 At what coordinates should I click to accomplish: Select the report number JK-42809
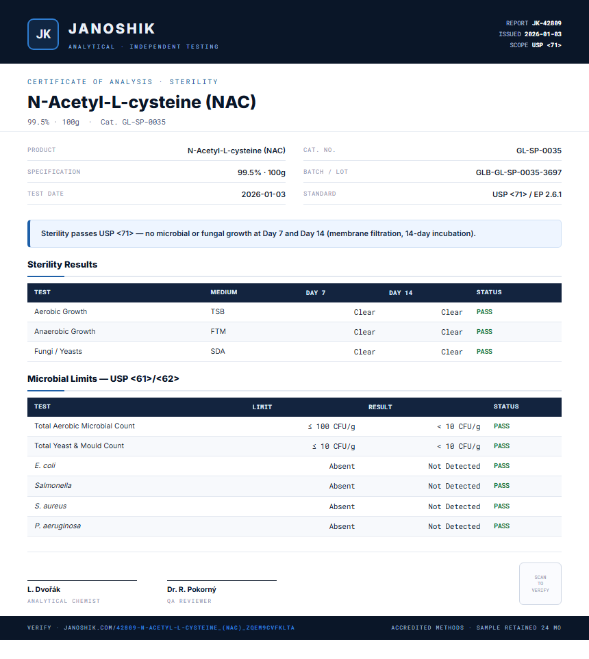pos(547,23)
